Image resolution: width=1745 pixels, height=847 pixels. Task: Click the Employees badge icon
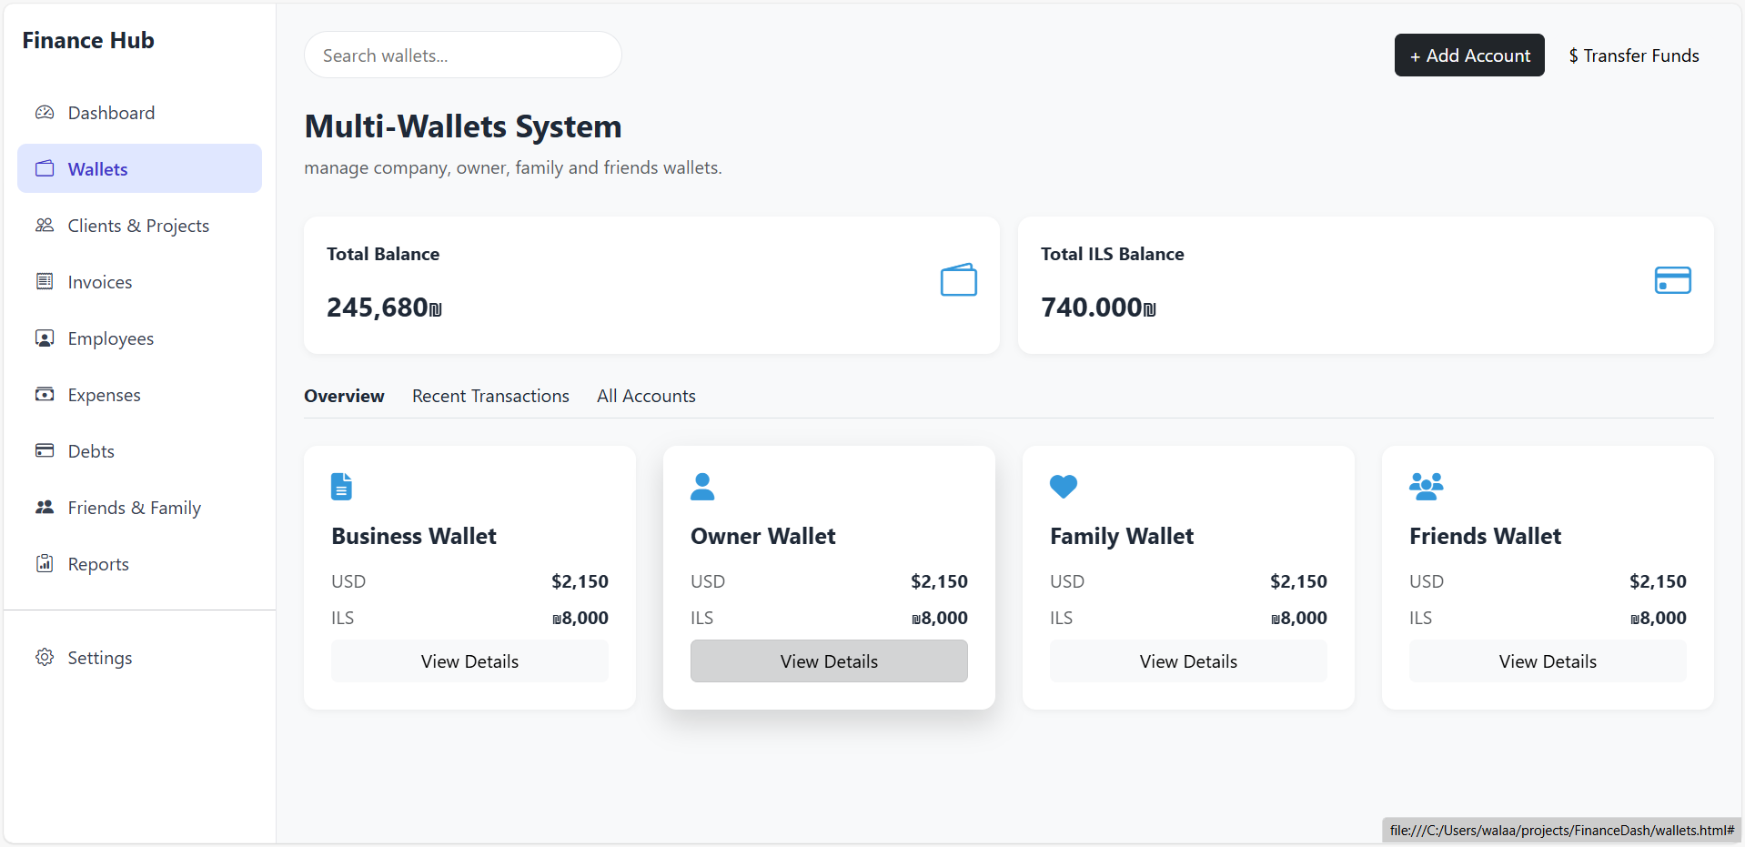click(45, 338)
